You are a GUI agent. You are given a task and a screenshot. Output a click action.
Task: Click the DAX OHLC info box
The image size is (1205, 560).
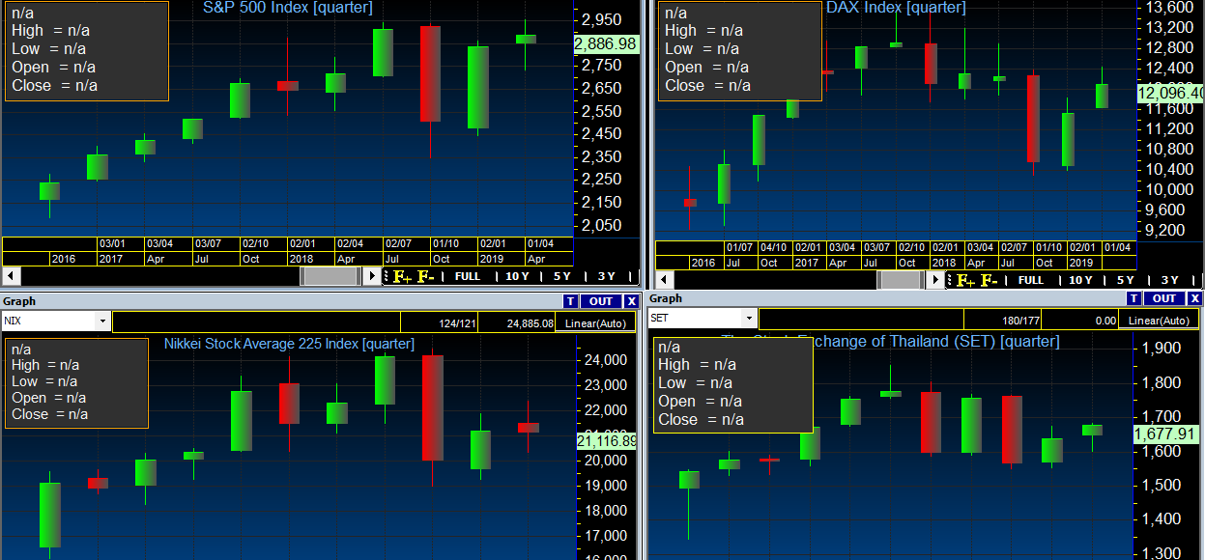(739, 50)
